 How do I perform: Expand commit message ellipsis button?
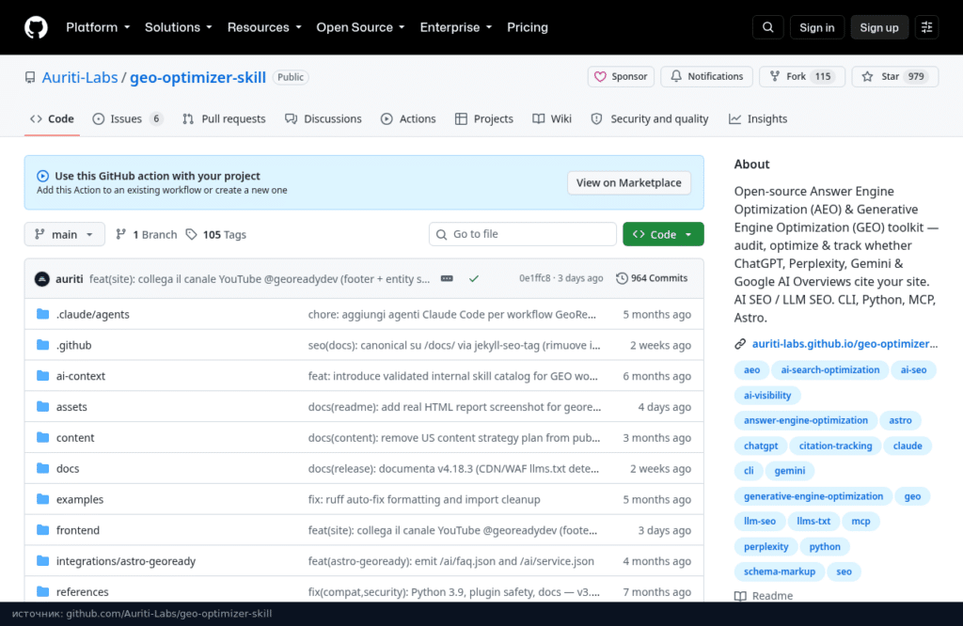447,278
